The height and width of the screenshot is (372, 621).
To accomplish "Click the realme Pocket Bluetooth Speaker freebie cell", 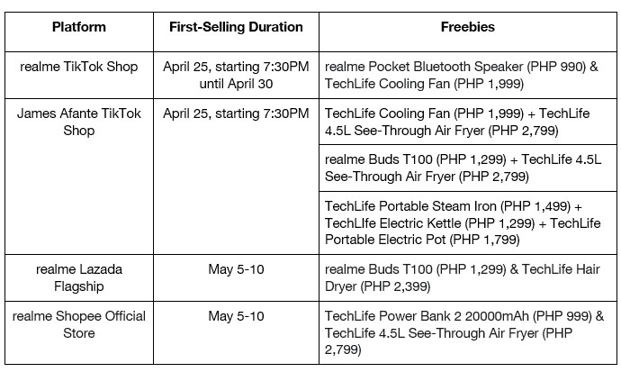I will (467, 75).
